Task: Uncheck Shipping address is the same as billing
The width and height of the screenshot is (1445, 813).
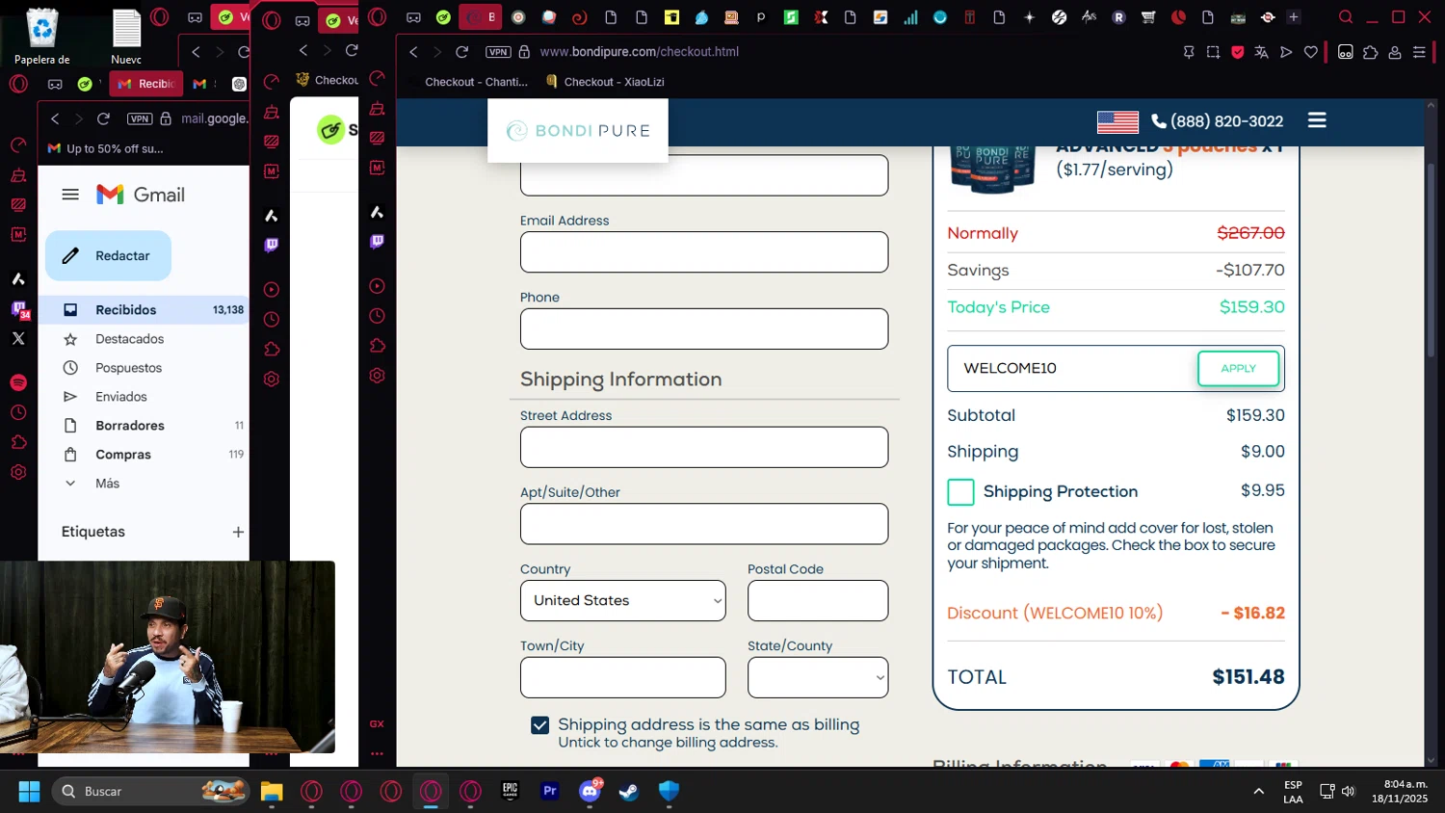Action: coord(540,725)
